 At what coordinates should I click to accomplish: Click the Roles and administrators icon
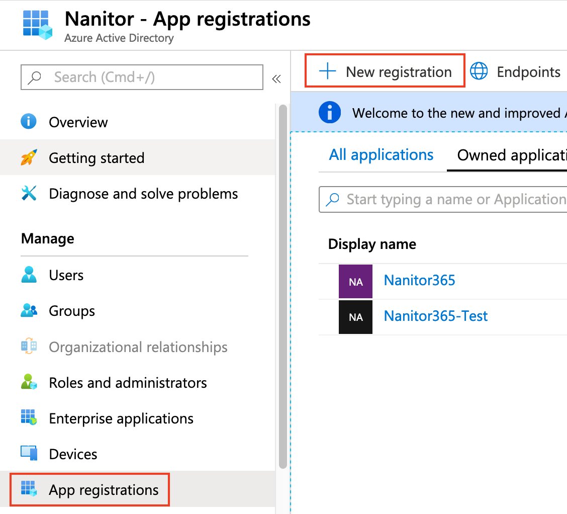(29, 382)
